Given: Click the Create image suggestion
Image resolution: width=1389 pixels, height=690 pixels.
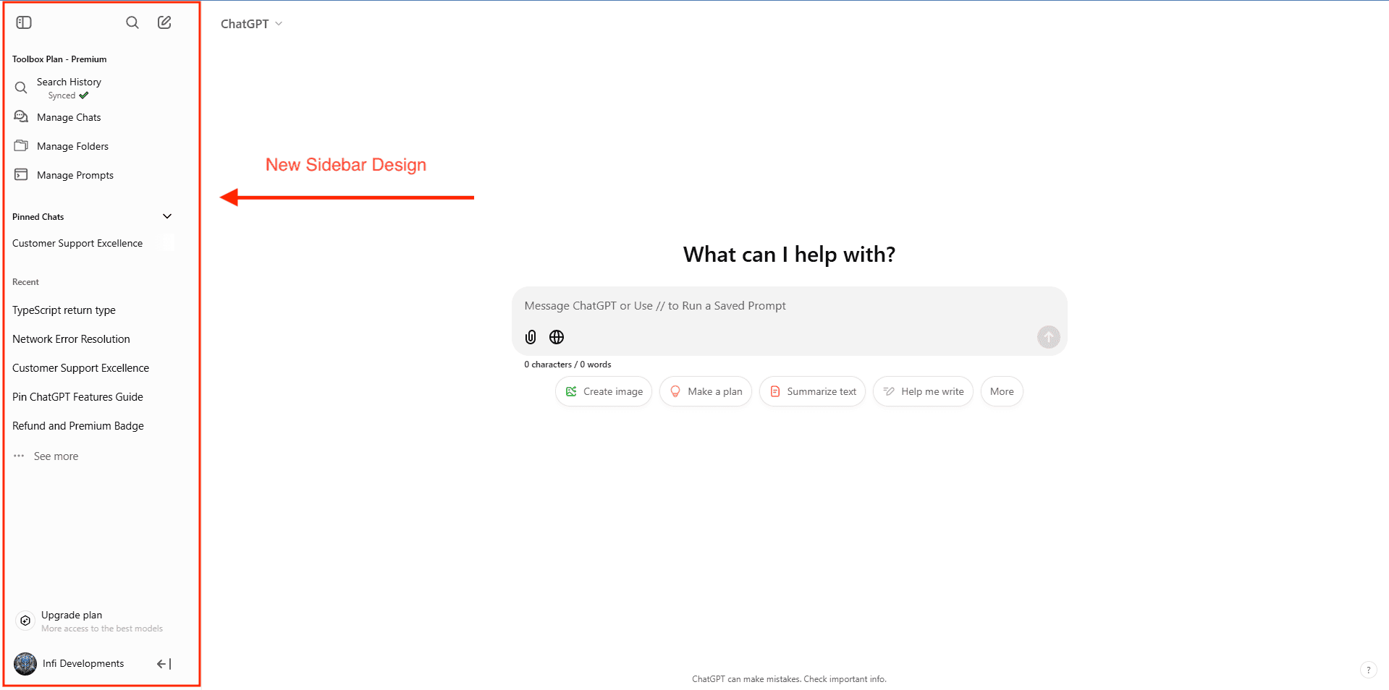Looking at the screenshot, I should click(604, 391).
